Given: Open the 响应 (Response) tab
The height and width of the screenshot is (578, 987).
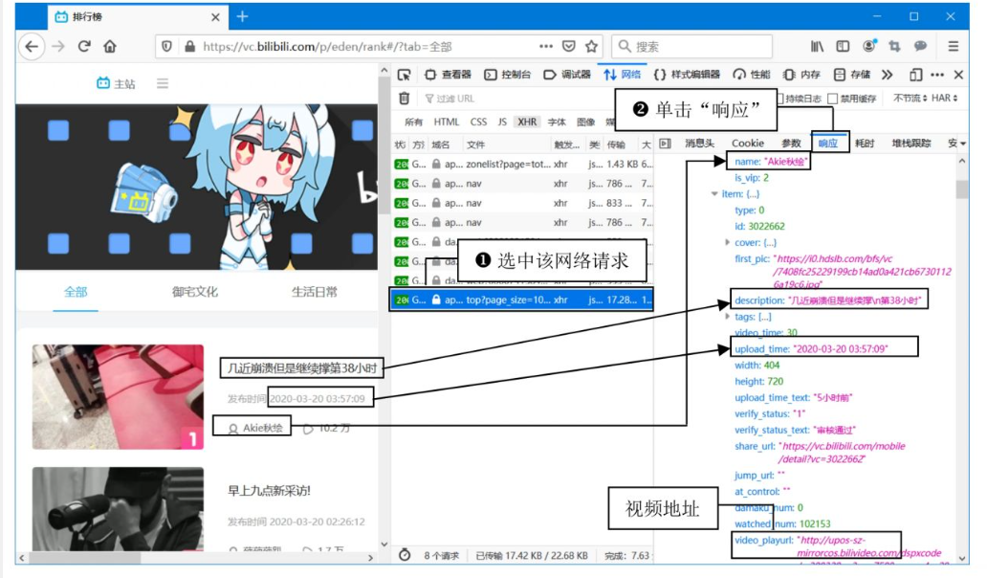Looking at the screenshot, I should [x=828, y=143].
